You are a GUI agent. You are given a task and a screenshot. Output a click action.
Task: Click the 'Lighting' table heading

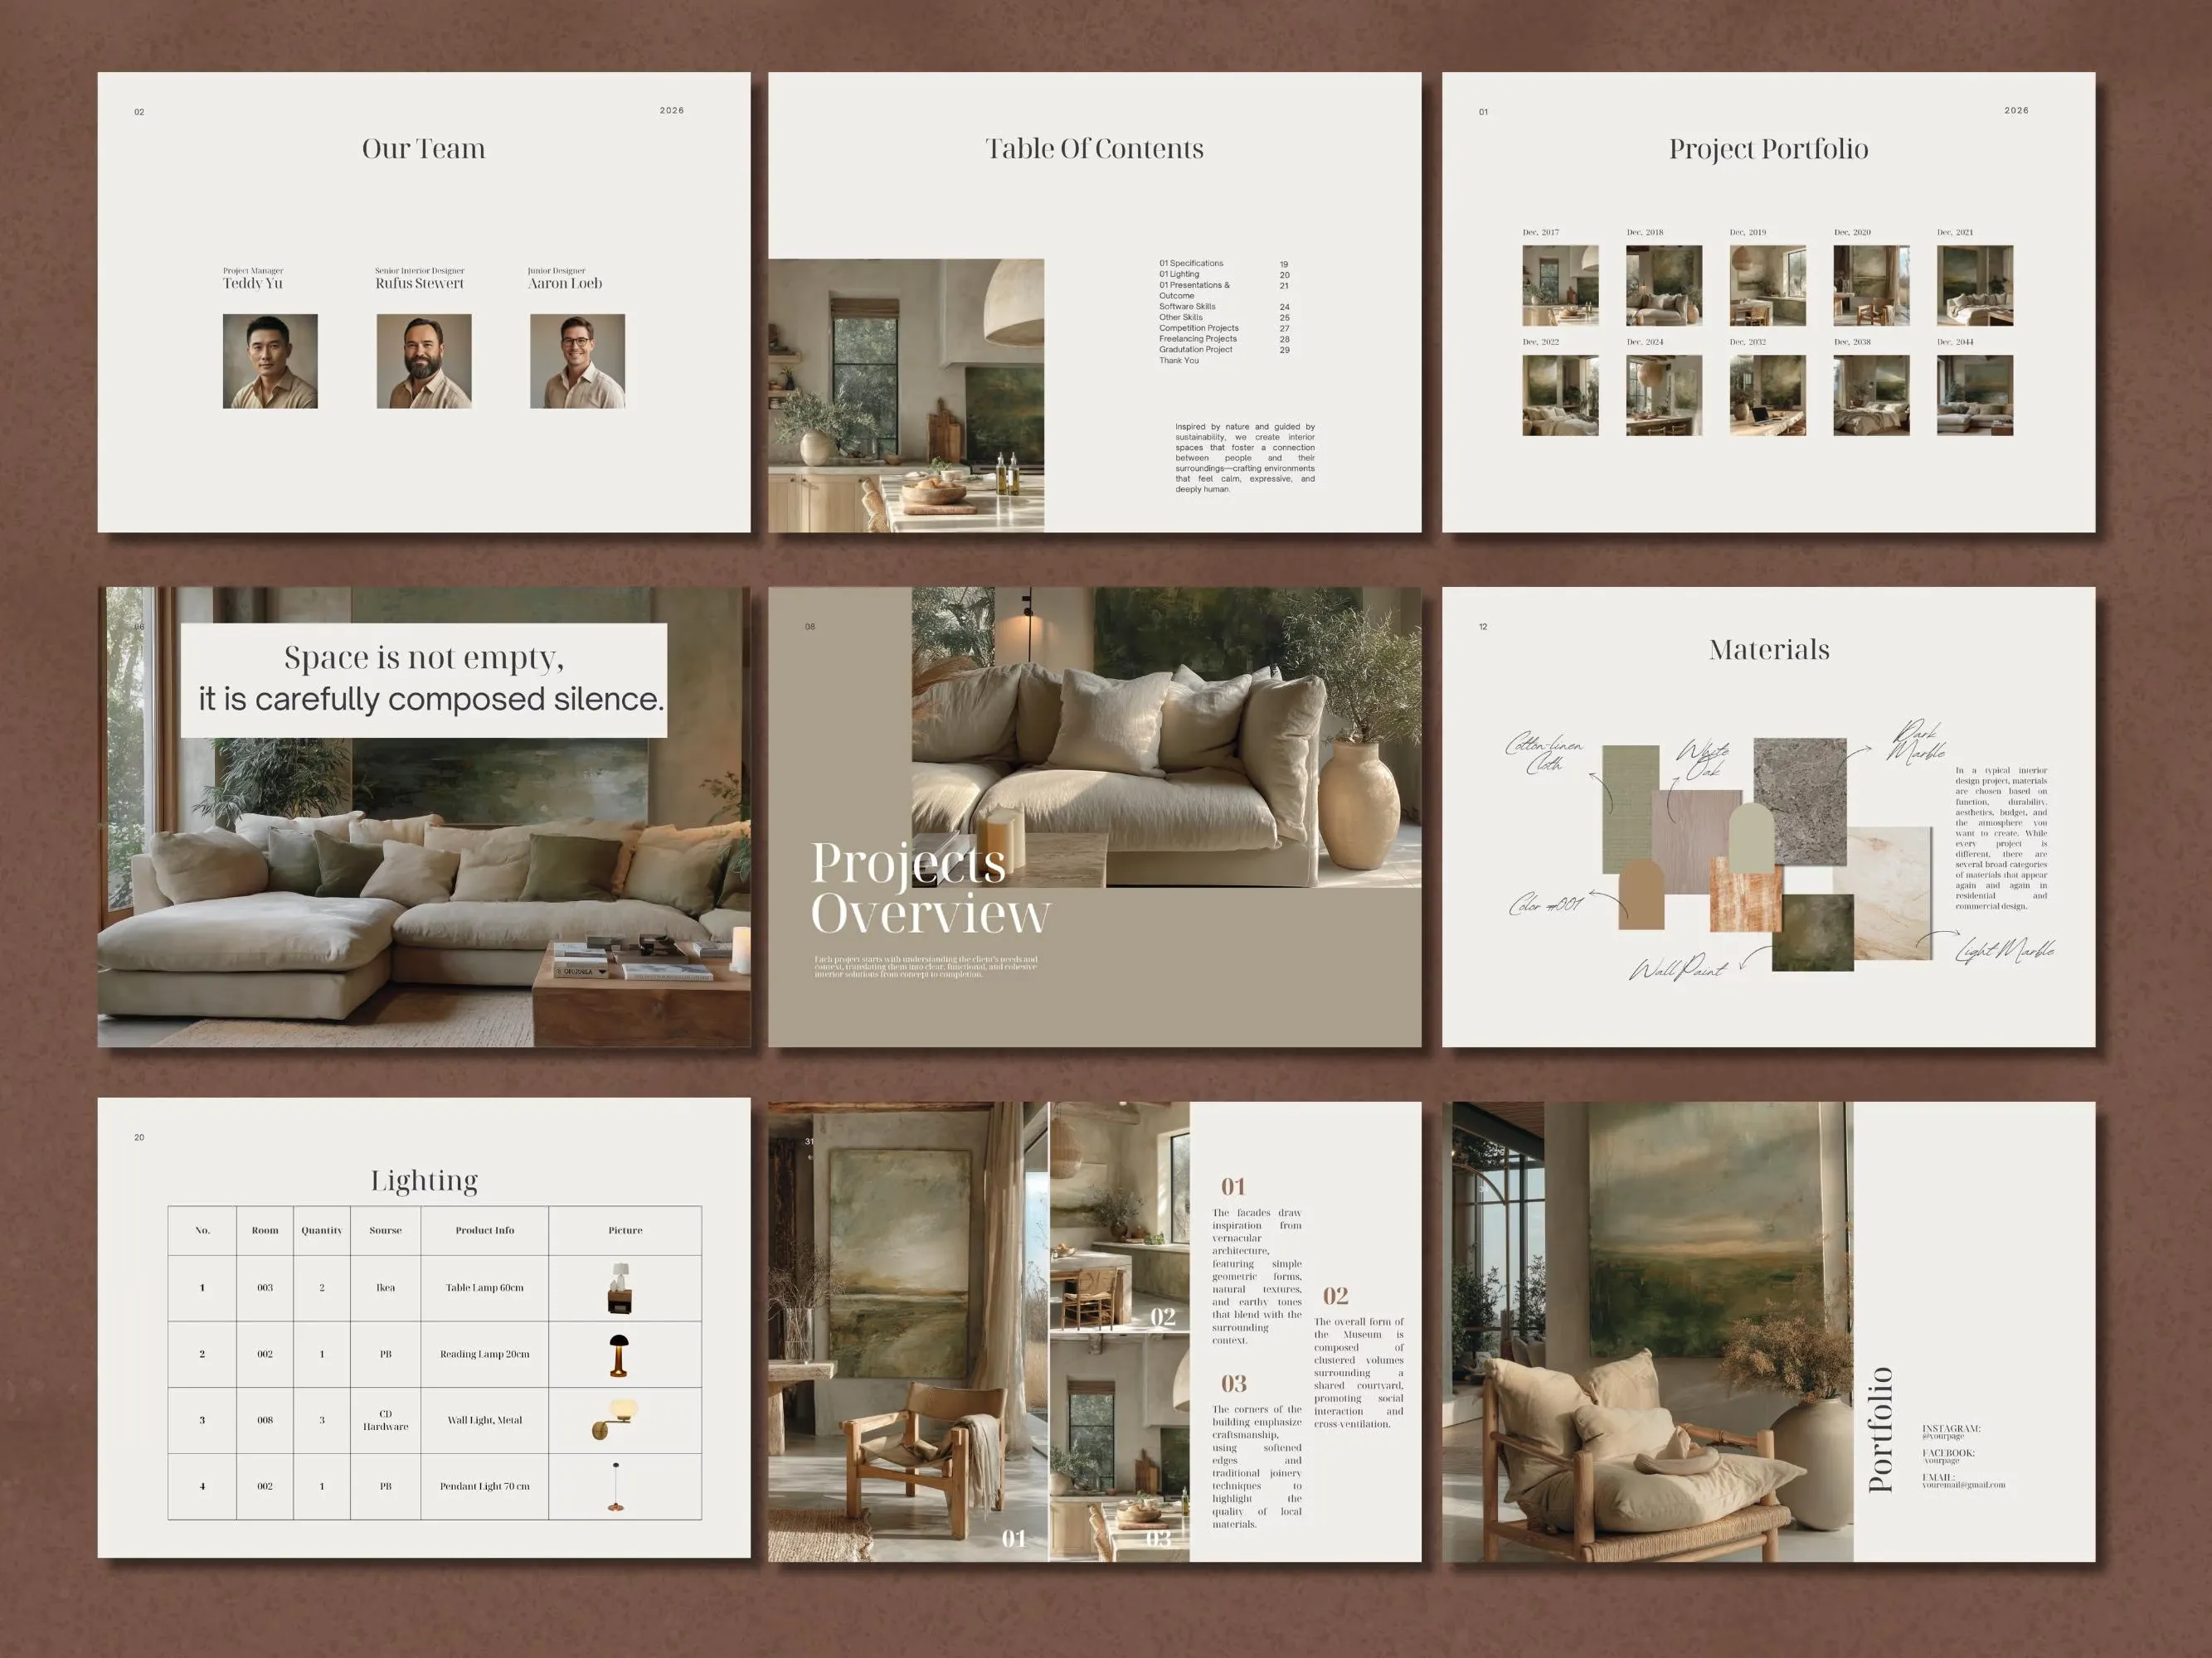pos(424,1180)
